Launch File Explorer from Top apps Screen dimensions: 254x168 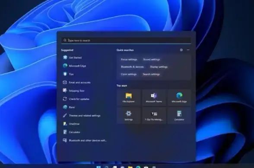[129, 97]
